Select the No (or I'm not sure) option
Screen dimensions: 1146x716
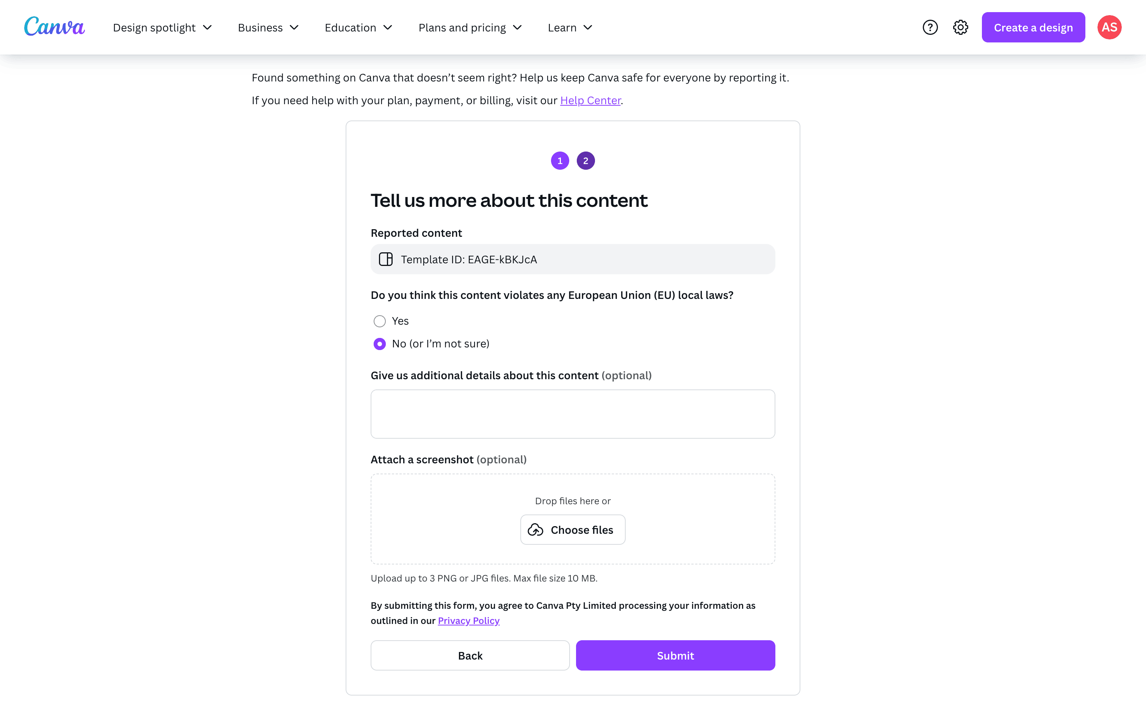(x=380, y=344)
